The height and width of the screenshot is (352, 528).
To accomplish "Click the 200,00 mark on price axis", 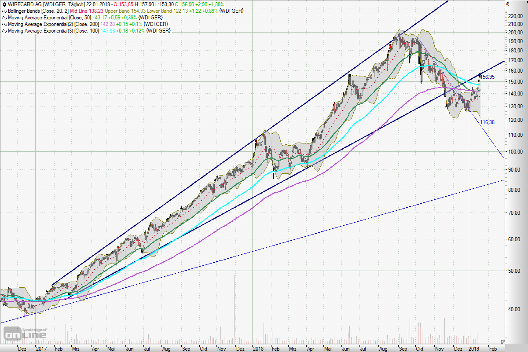I will pyautogui.click(x=515, y=33).
